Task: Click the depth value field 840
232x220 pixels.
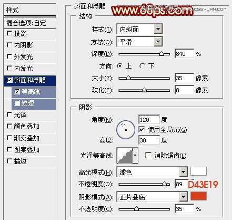Action: [184, 54]
